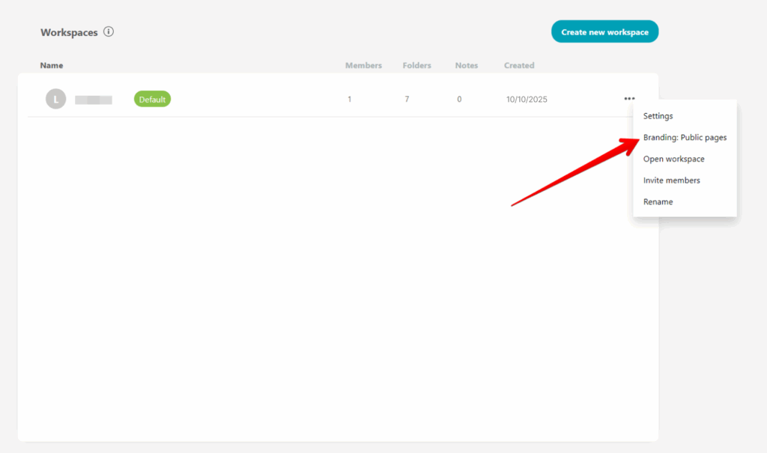
Task: Click the notes count showing 0
Action: 459,98
